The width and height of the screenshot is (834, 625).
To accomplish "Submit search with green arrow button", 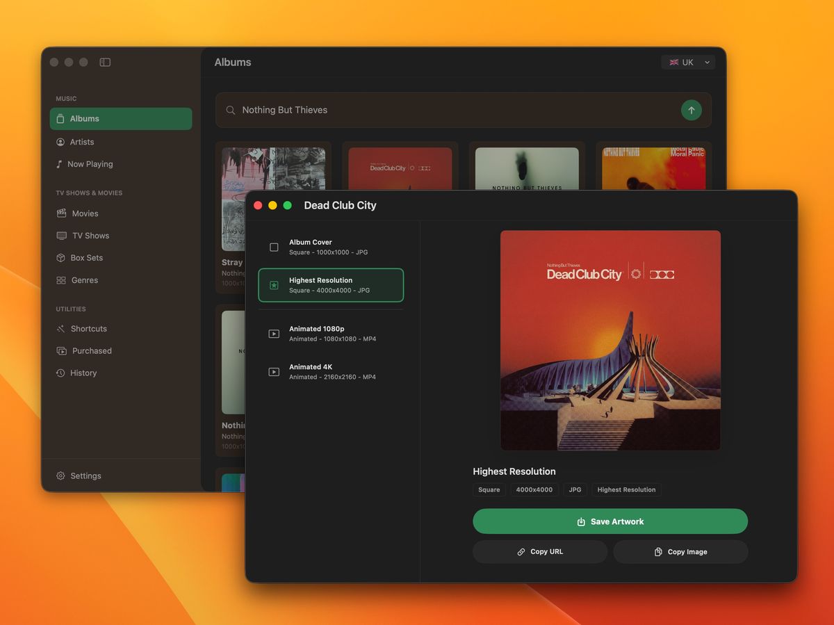I will click(x=691, y=110).
